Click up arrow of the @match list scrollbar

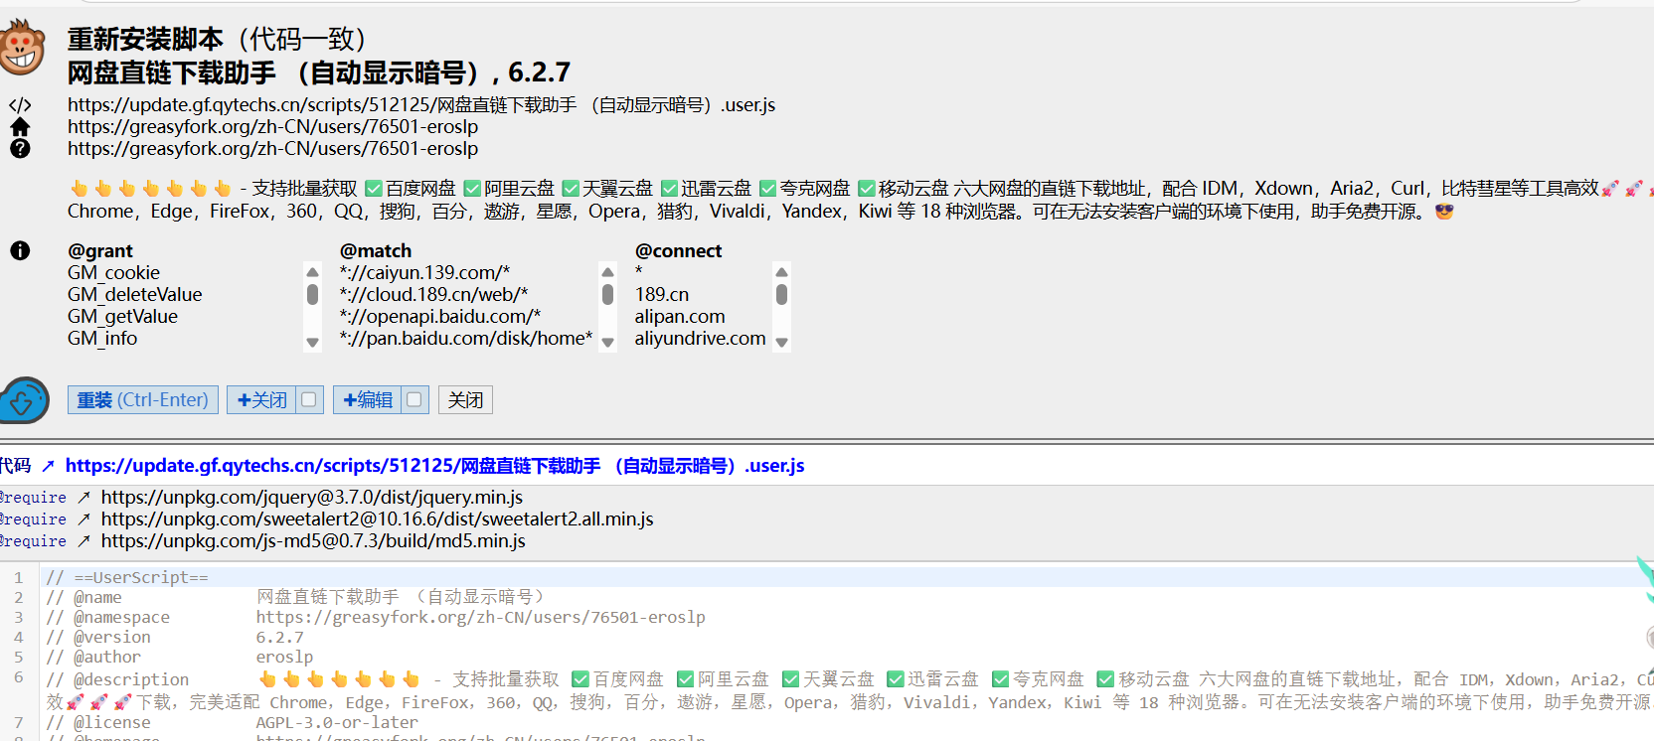pyautogui.click(x=608, y=272)
